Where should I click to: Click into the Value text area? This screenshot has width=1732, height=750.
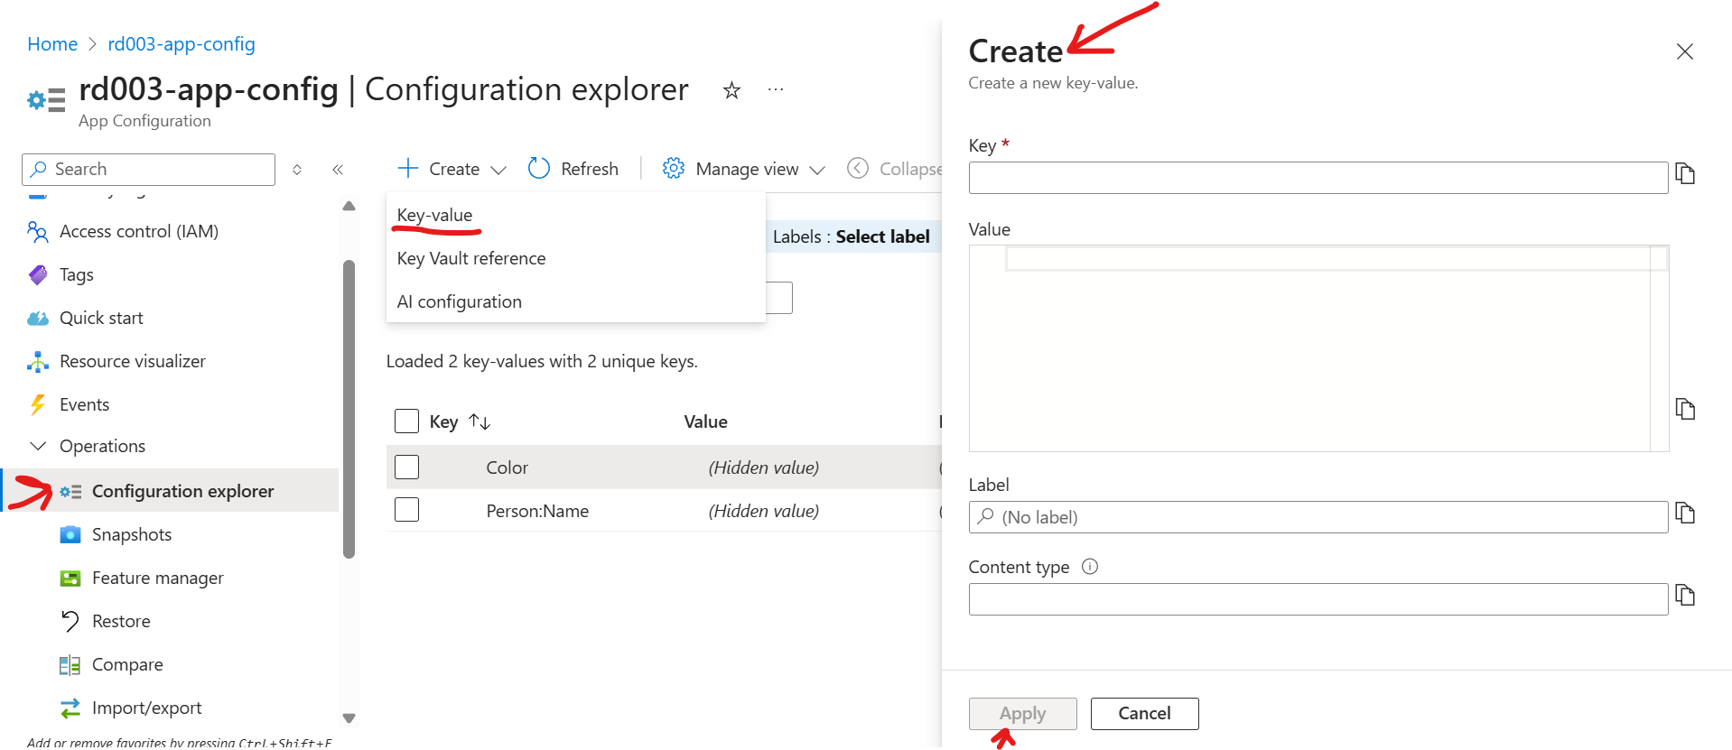1318,348
